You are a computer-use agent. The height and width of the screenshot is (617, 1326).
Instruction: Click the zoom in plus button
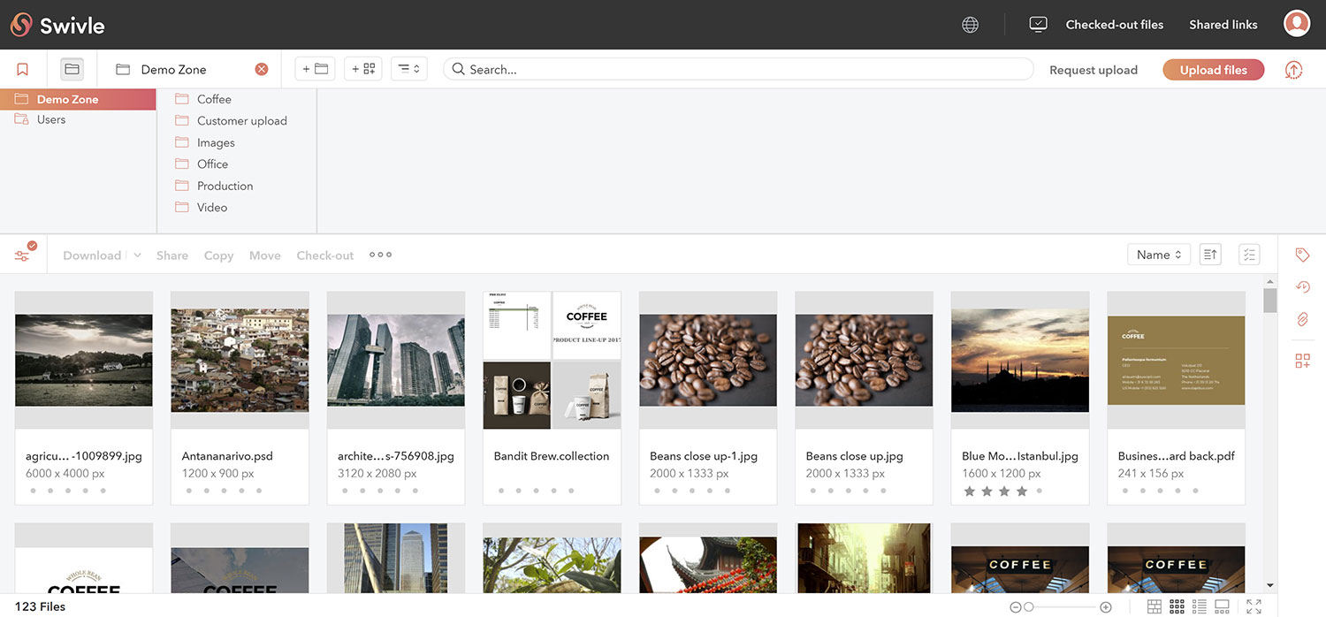click(1105, 607)
